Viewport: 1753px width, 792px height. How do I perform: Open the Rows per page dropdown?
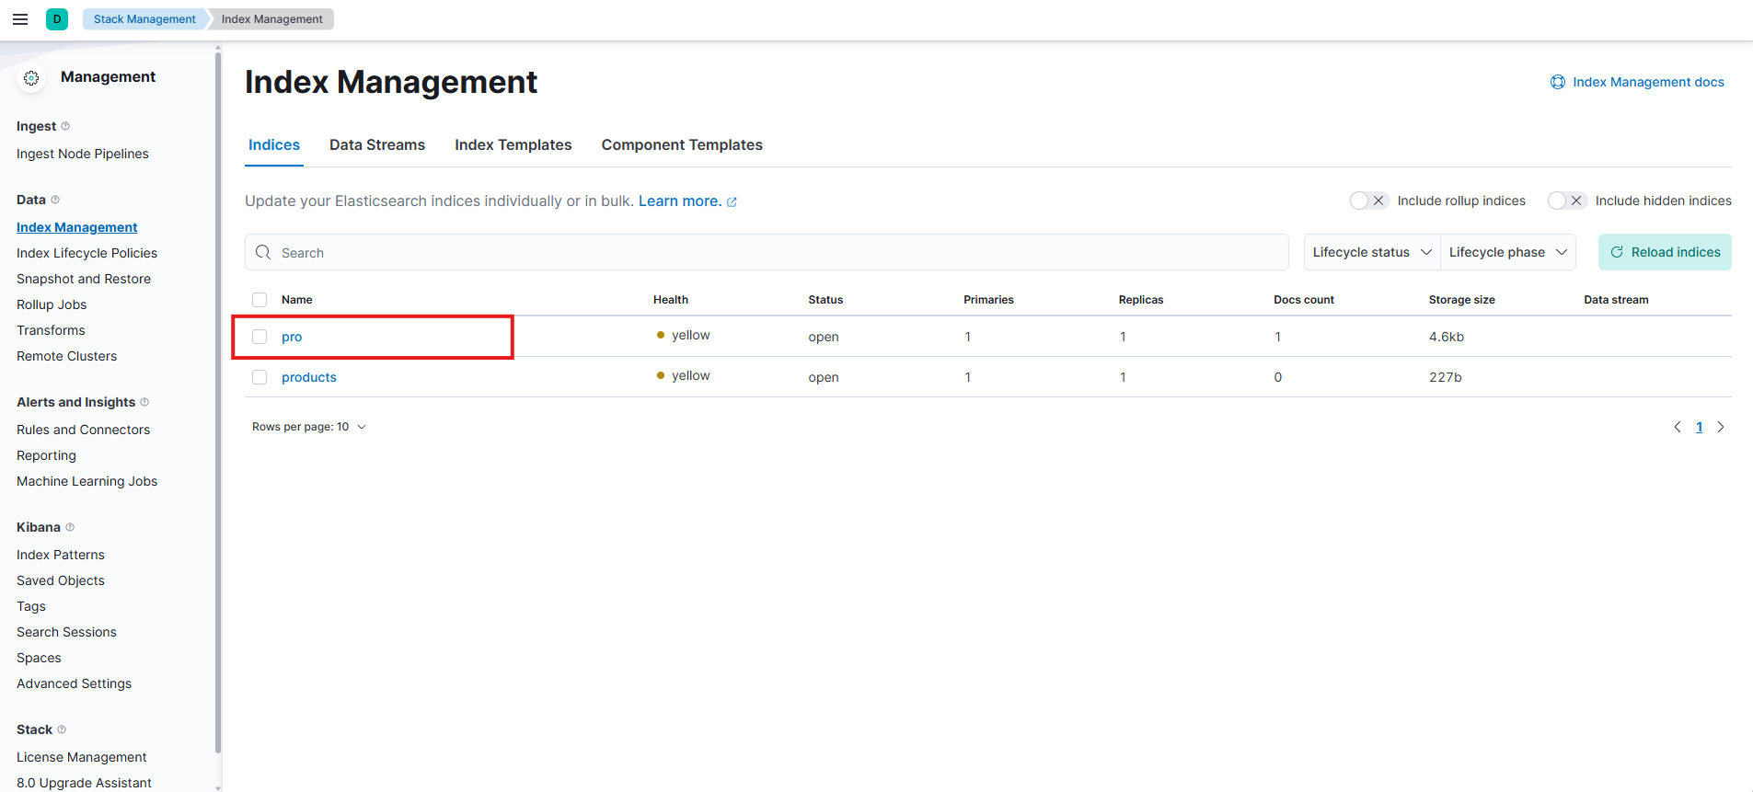[x=309, y=427]
